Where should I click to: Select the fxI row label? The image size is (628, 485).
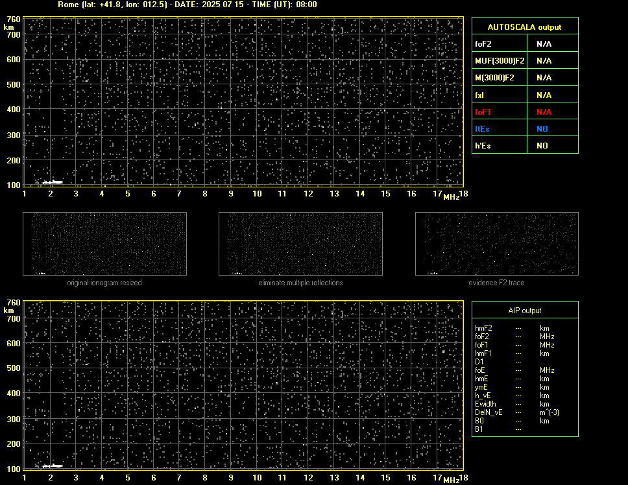click(479, 95)
